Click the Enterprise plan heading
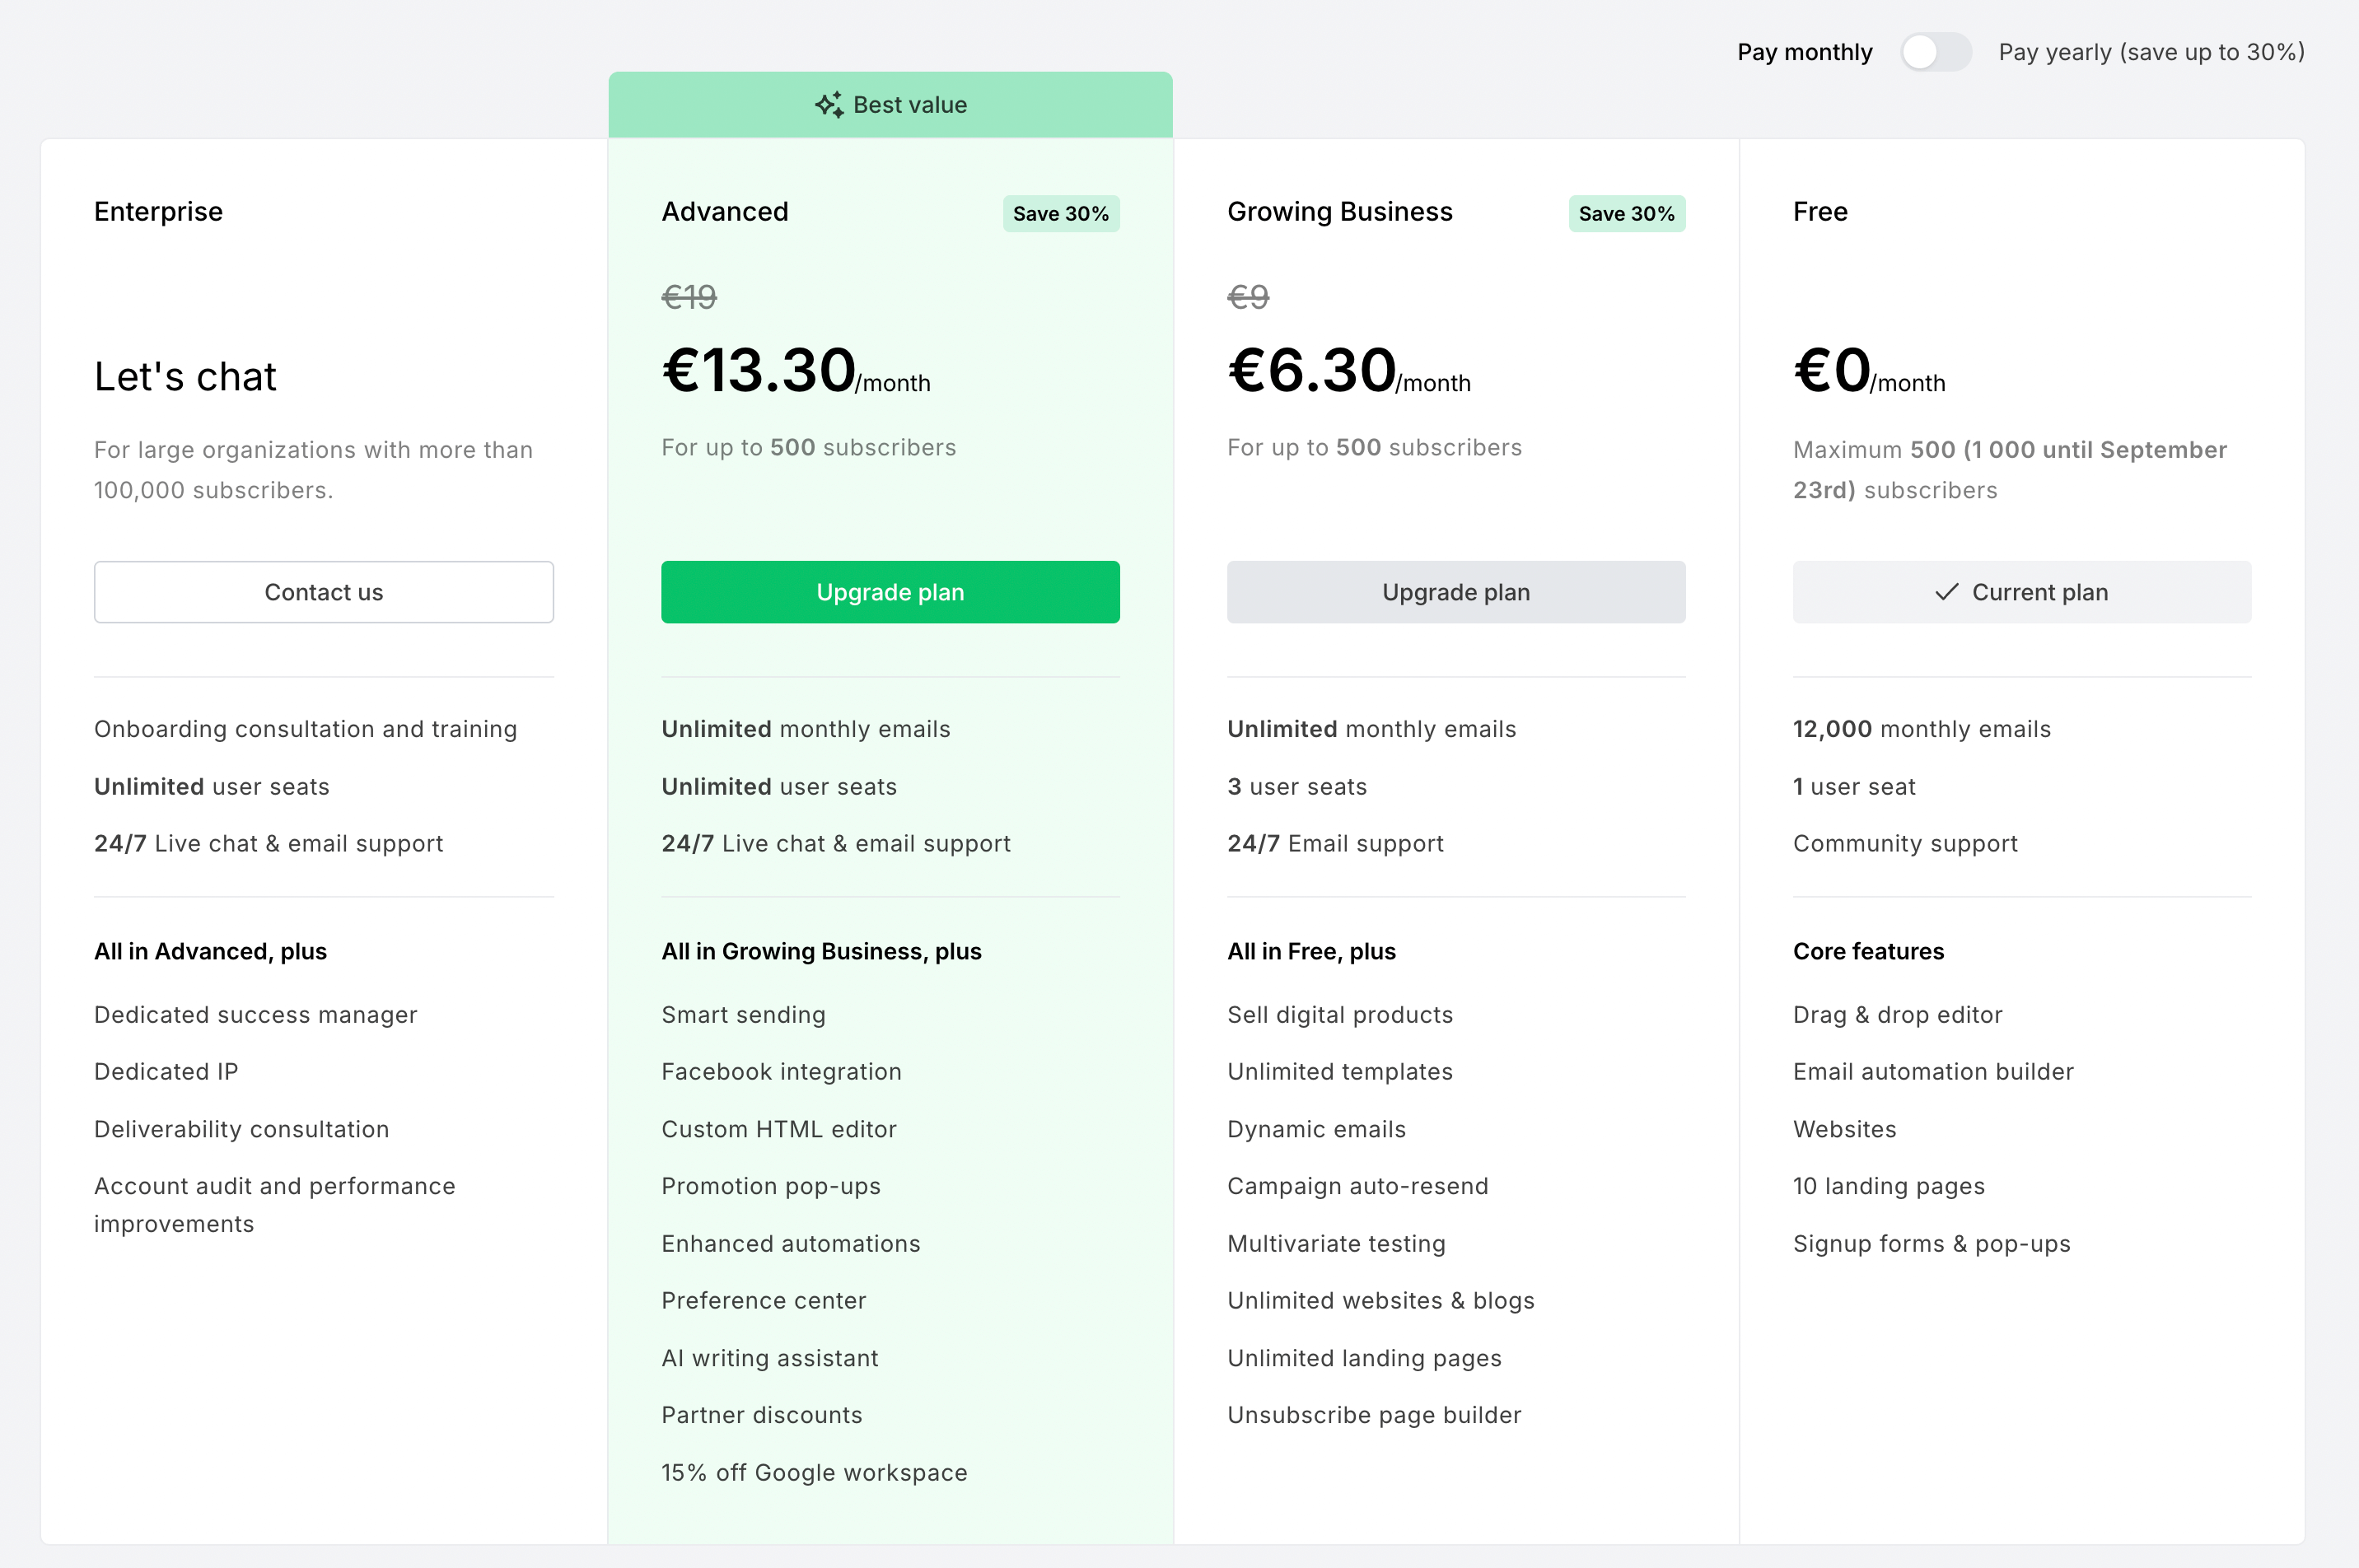 [x=158, y=212]
